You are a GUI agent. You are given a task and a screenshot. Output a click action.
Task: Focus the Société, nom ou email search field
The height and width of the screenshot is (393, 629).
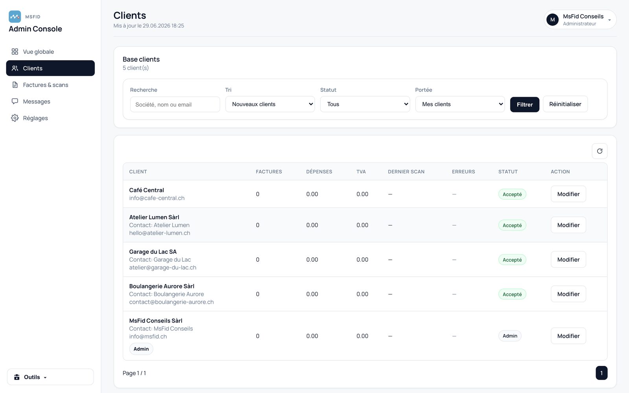coord(175,105)
